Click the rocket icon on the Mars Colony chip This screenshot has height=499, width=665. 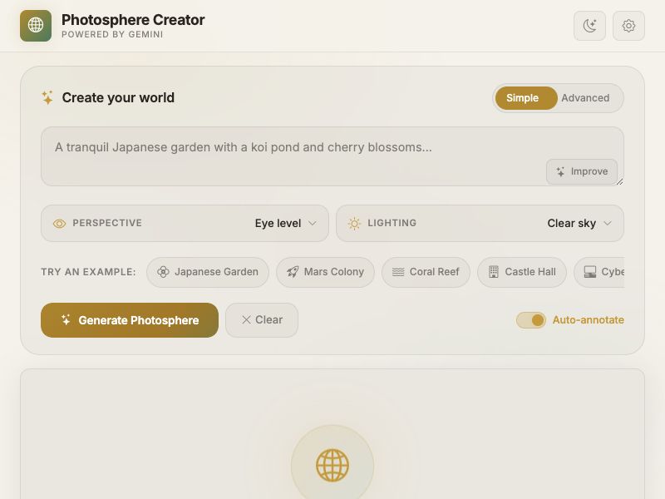[292, 272]
